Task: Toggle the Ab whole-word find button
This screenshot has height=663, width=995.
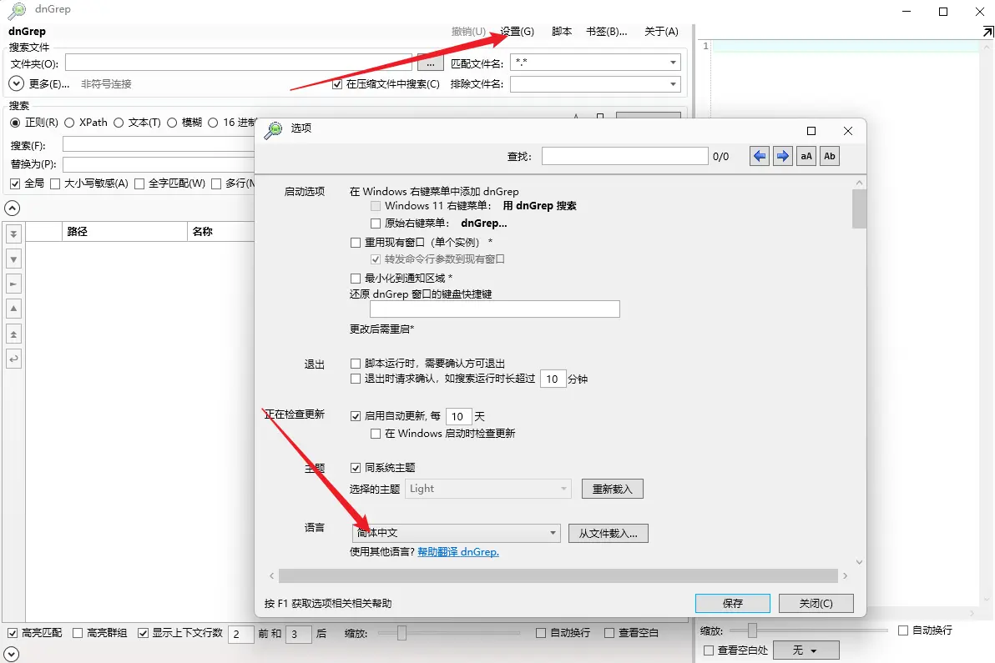Action: pos(830,156)
